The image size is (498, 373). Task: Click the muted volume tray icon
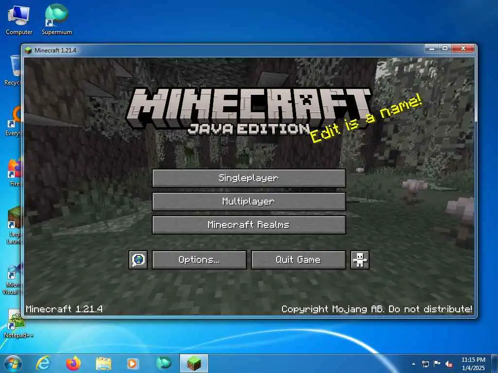(449, 364)
